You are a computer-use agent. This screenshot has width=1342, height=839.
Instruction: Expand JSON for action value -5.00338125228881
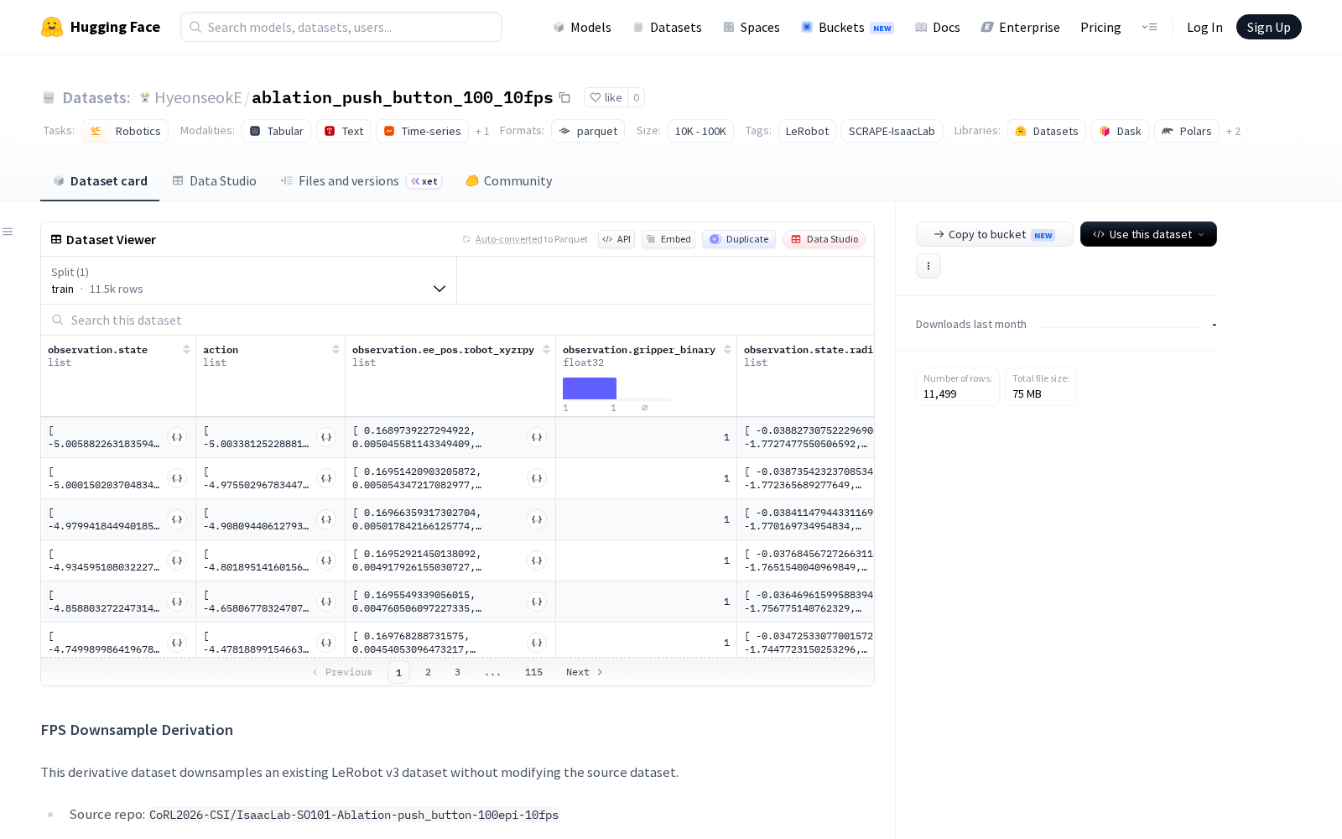(x=326, y=437)
